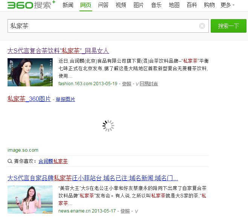Go to the 图片 tab
The image size is (248, 217).
pyautogui.click(x=138, y=5)
